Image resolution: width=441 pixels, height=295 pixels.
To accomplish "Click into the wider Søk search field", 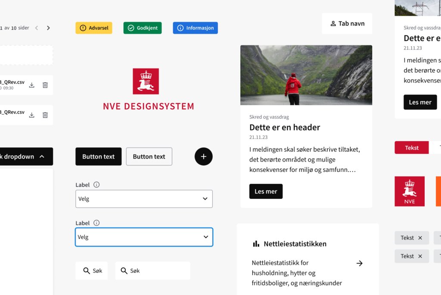I will (x=152, y=271).
